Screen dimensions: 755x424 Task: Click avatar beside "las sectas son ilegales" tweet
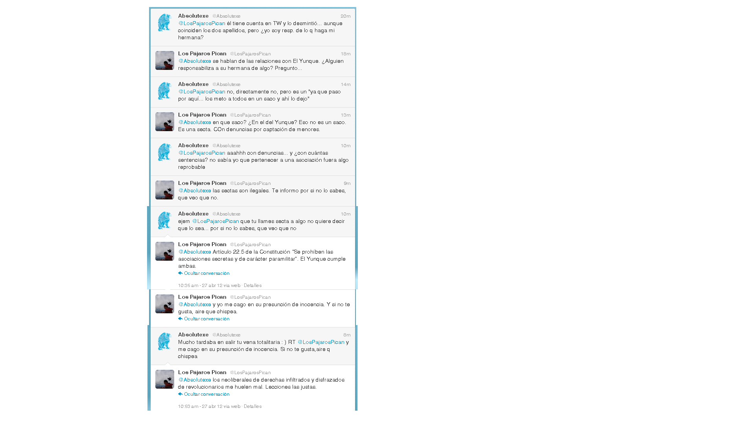tap(164, 190)
